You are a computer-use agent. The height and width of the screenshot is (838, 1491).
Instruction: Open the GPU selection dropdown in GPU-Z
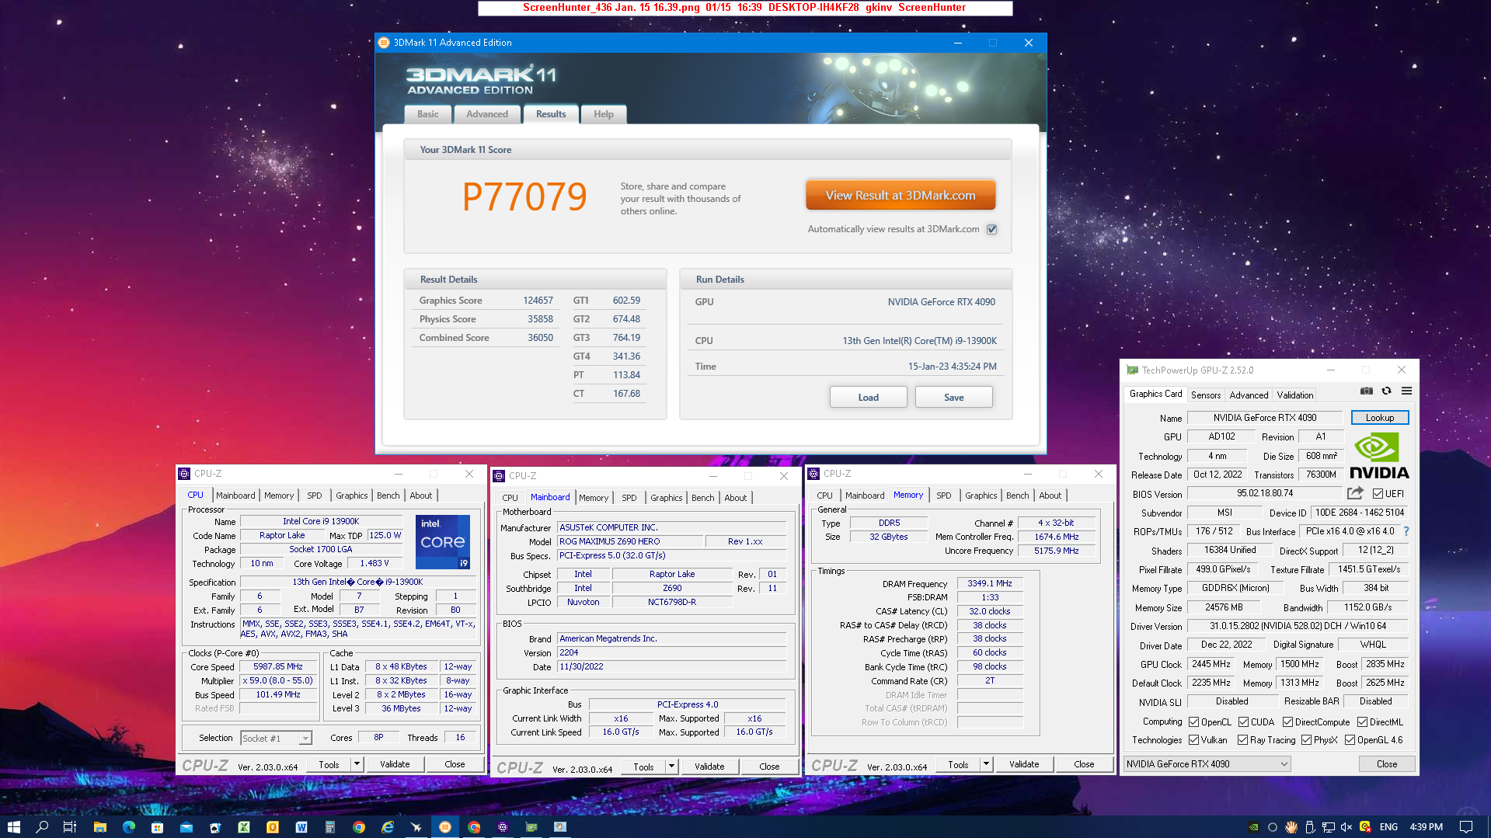[1207, 764]
